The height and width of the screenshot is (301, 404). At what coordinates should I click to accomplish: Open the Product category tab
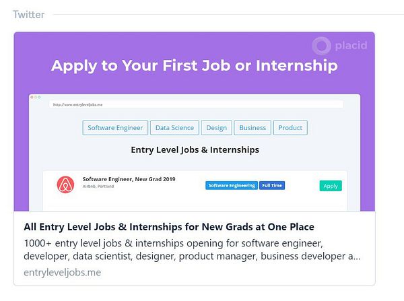pyautogui.click(x=290, y=127)
